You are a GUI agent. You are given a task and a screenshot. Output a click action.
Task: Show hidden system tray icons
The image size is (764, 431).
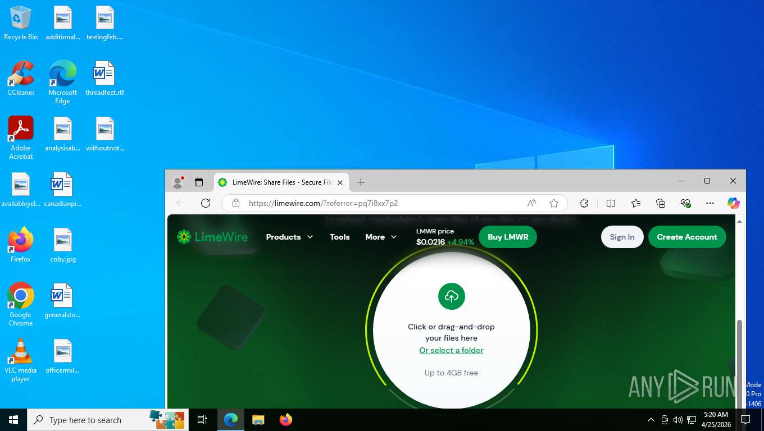point(651,420)
